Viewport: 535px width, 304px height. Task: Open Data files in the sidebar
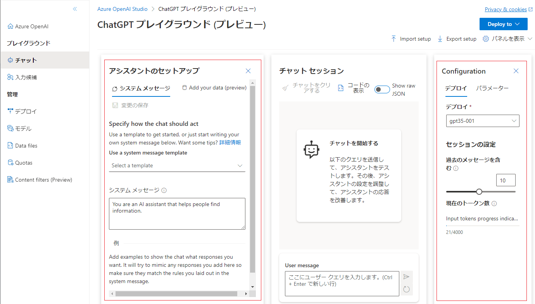(45, 146)
